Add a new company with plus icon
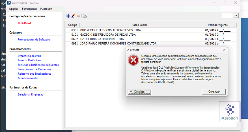The height and width of the screenshot is (132, 248). click(68, 16)
